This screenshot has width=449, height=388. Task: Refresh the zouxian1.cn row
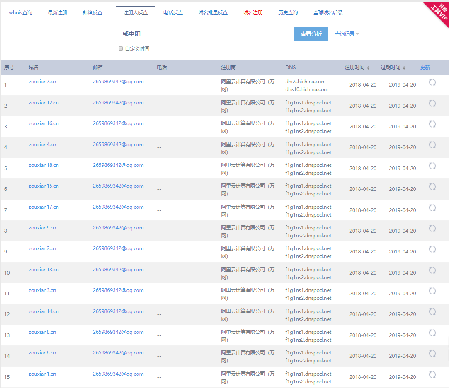[x=432, y=375]
